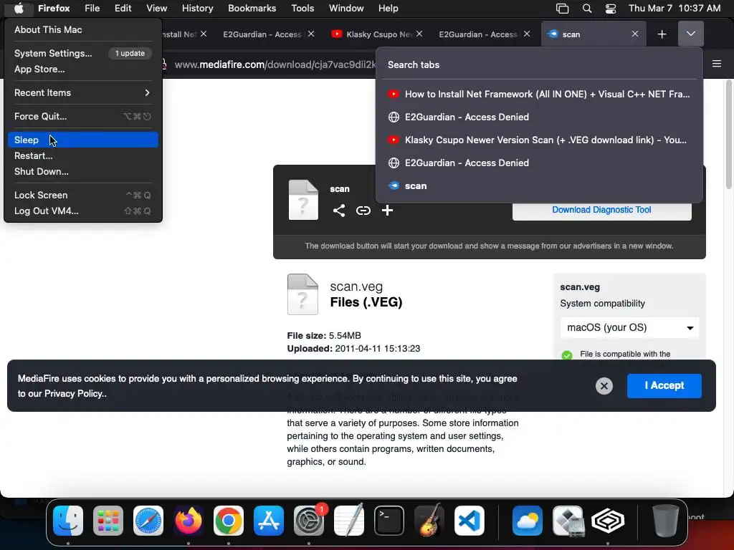
Task: Select first E2Guardian Access Denied list entry
Action: (x=539, y=117)
